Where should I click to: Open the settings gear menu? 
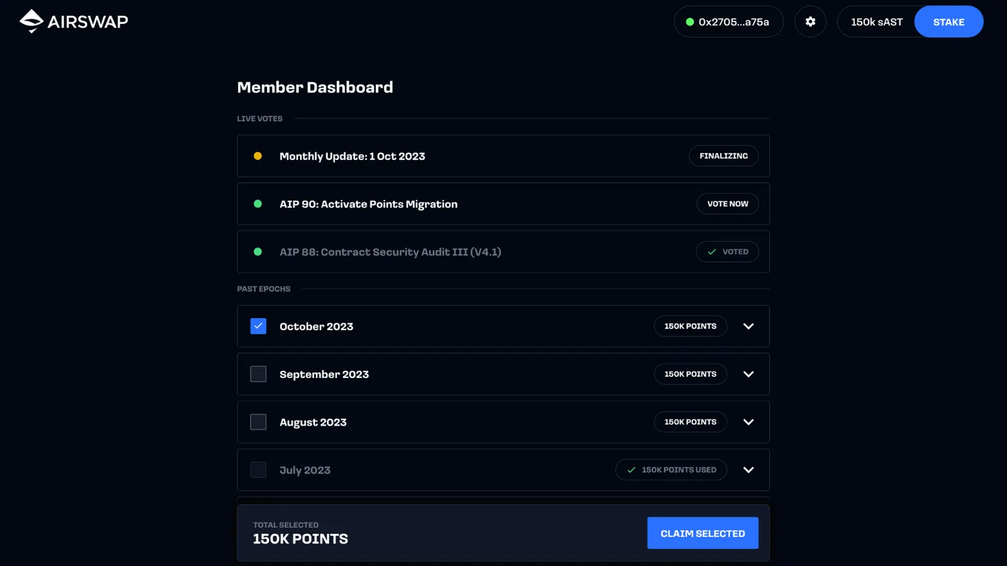[810, 21]
